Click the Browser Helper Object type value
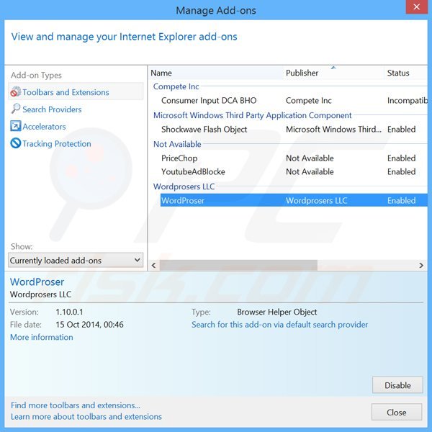 pyautogui.click(x=277, y=312)
